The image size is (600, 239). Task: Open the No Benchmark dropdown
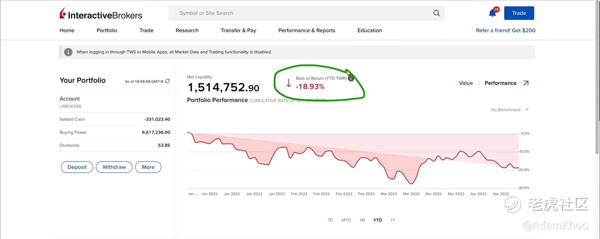(510, 110)
